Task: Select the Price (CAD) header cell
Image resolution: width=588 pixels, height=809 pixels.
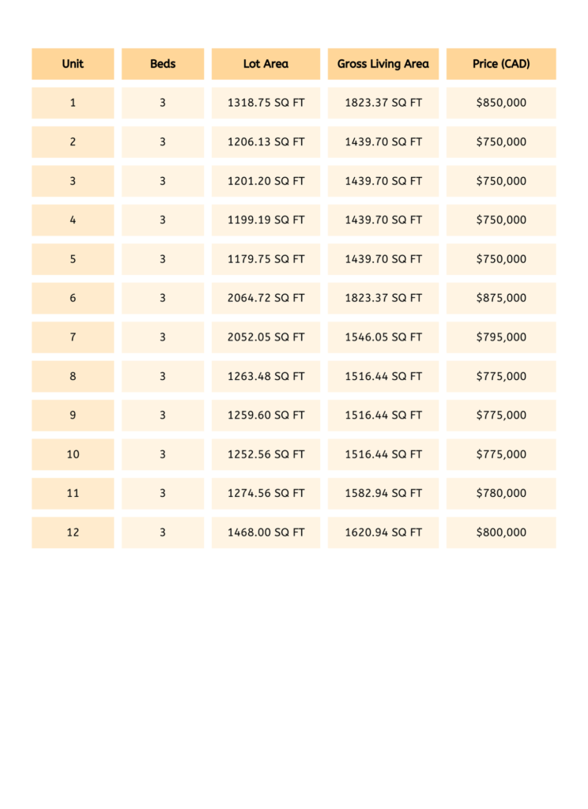Action: click(x=501, y=64)
